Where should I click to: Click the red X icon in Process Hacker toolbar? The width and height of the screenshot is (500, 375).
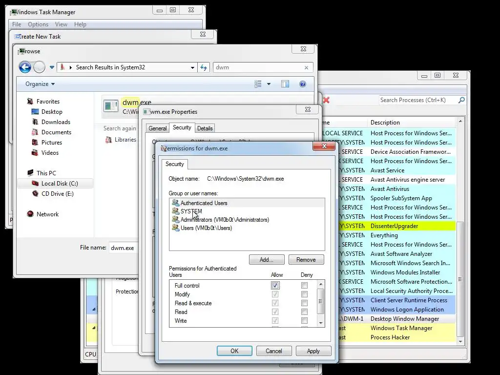tap(326, 100)
